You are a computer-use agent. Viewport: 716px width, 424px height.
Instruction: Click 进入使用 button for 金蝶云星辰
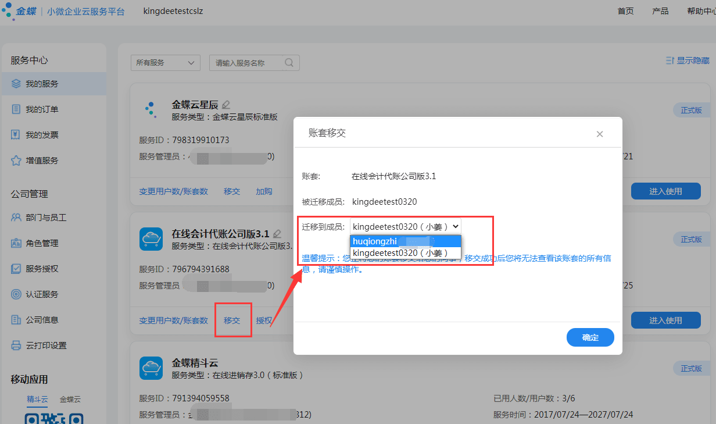665,191
